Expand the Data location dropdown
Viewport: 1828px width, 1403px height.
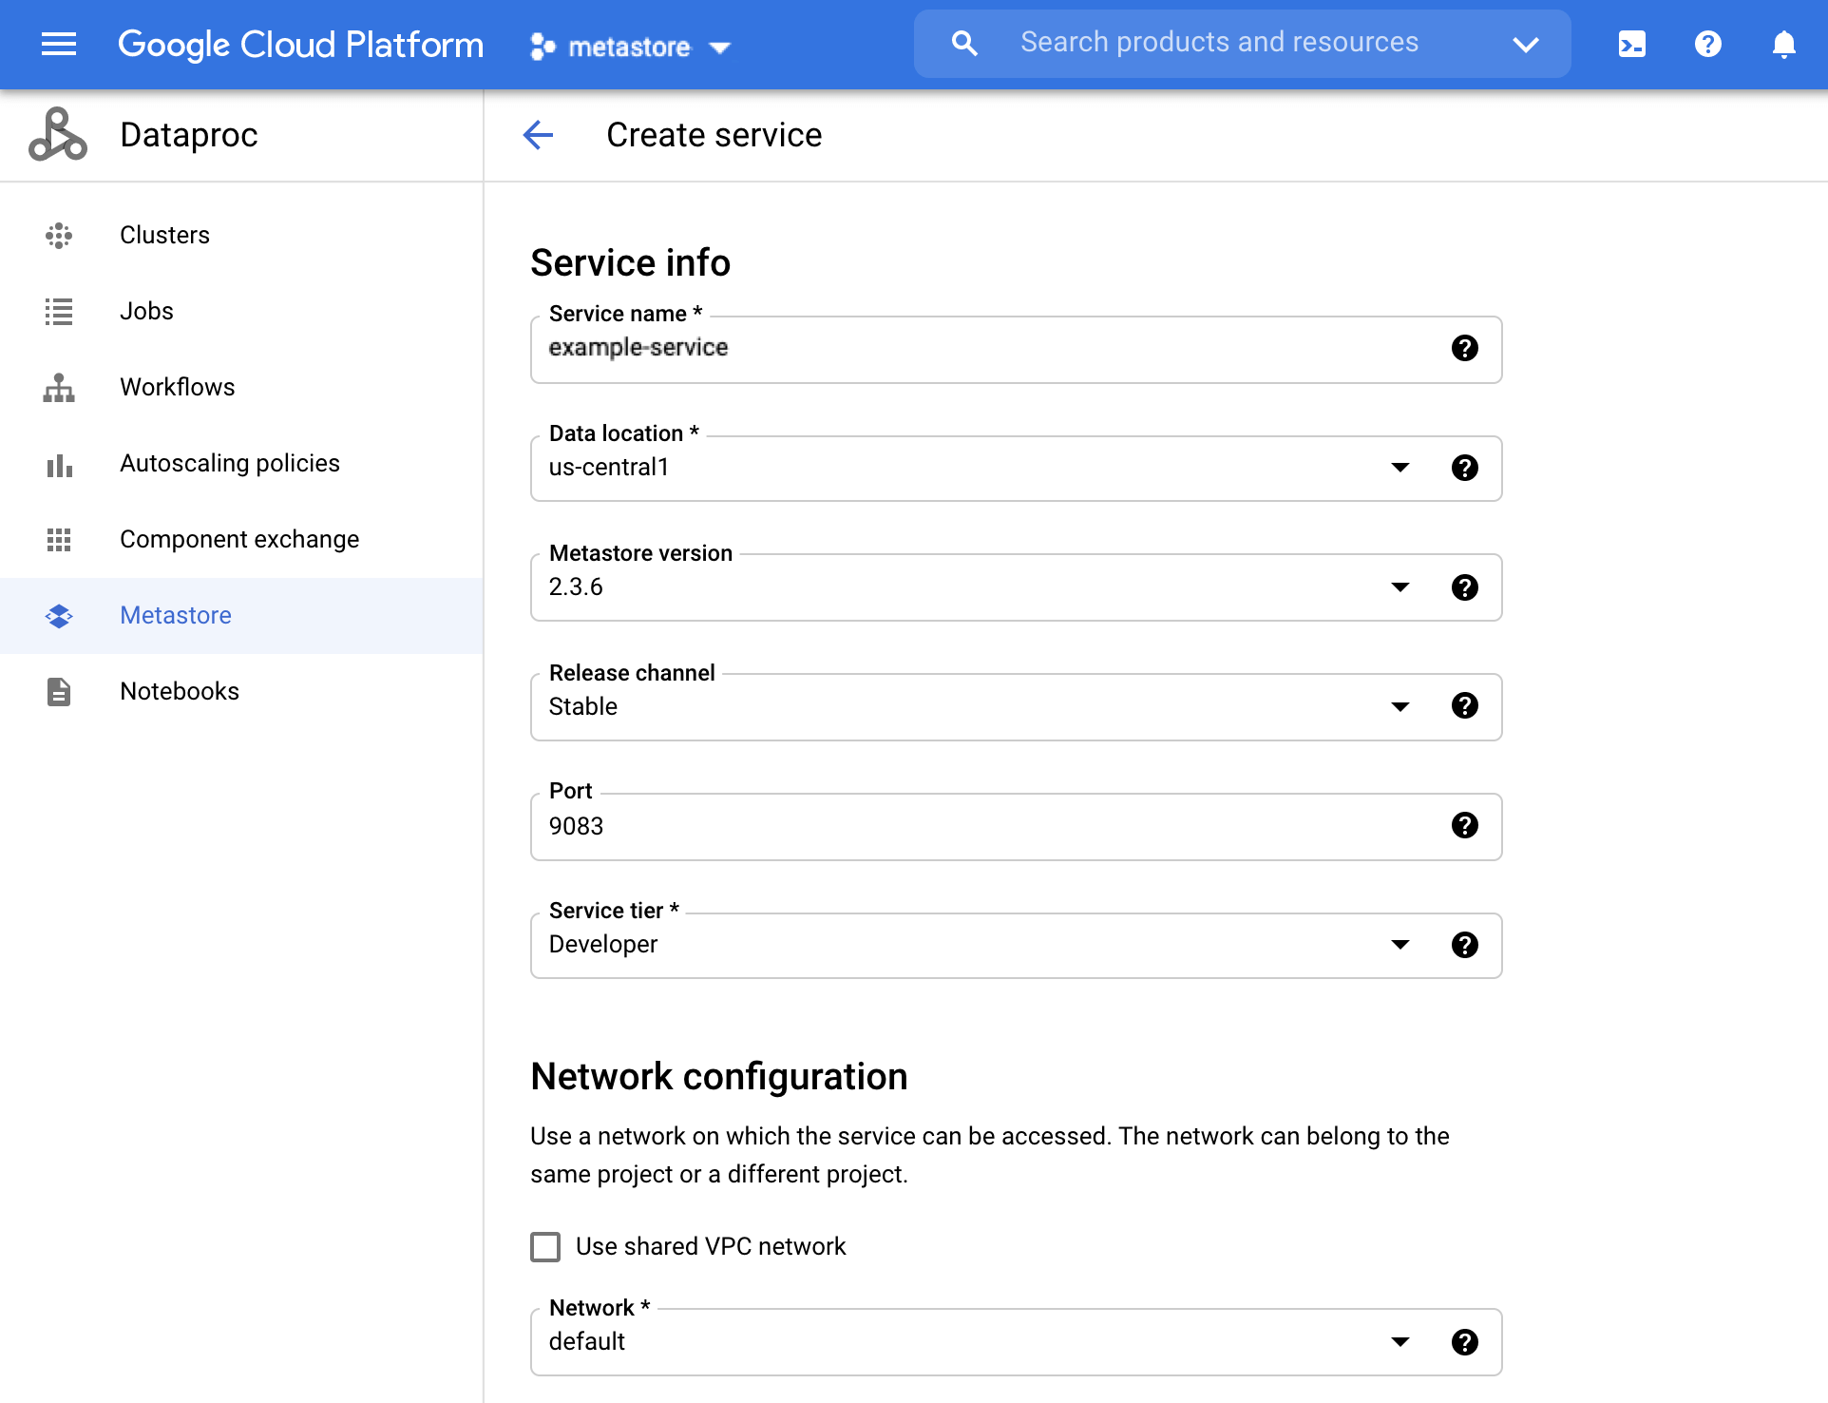1400,467
